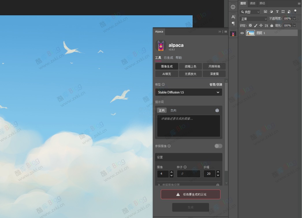Toggle the 参照图像 switch on

point(218,146)
